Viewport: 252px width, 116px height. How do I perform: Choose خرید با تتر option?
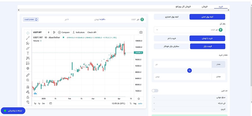(x=172, y=38)
